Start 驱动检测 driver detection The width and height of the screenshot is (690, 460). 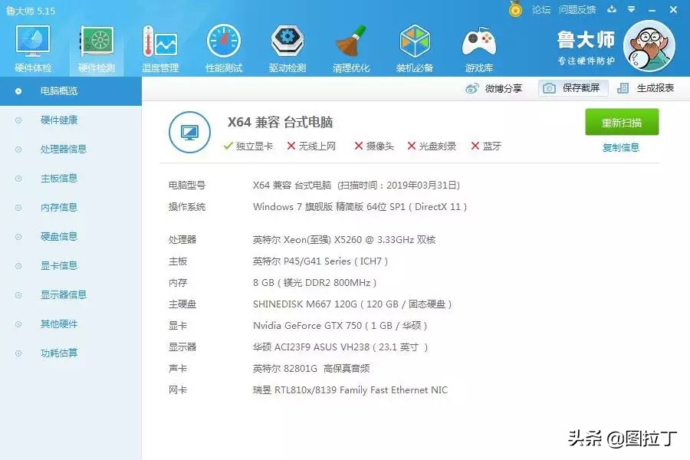tap(287, 46)
